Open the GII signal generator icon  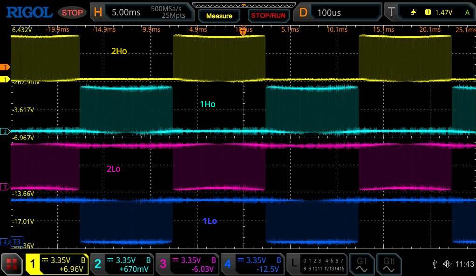coord(388,264)
